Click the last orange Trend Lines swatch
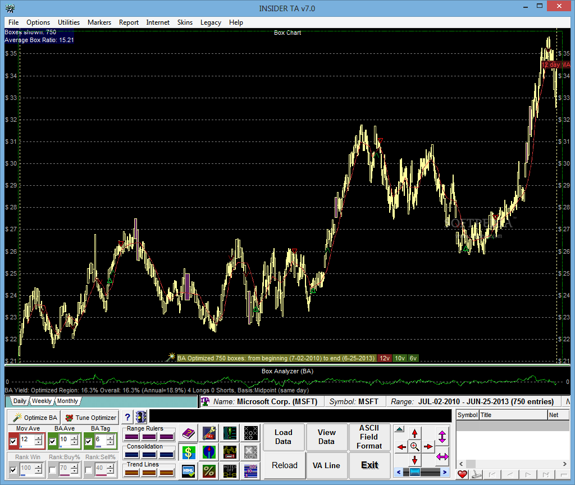This screenshot has width=575, height=485. [166, 473]
